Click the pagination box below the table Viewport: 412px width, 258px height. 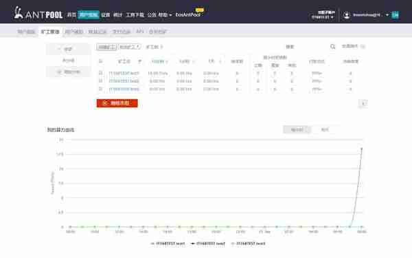(363, 103)
